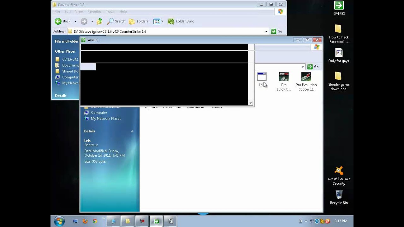Open the Help menu
Viewport: 404px width, 227px height.
point(123,12)
